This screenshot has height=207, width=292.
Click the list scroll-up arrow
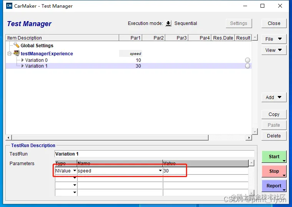pyautogui.click(x=255, y=37)
